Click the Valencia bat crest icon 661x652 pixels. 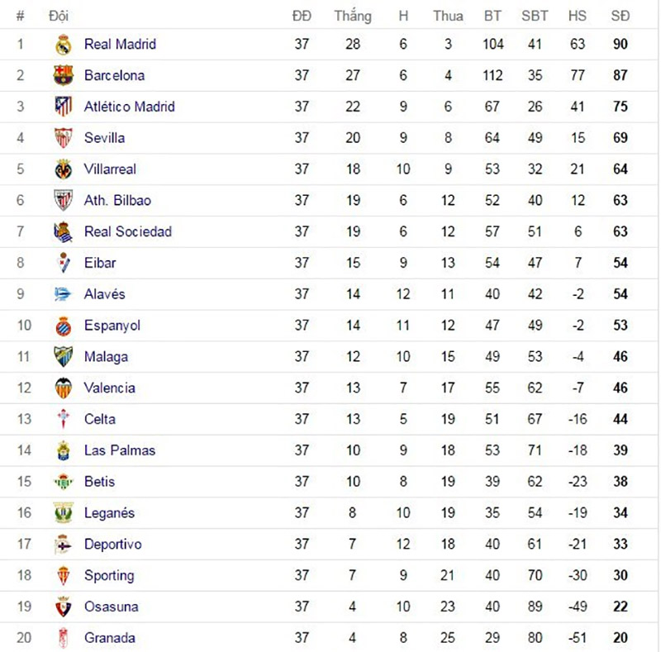(x=64, y=388)
